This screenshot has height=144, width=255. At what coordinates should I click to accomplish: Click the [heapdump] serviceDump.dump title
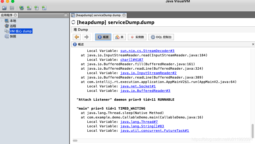tap(115, 22)
